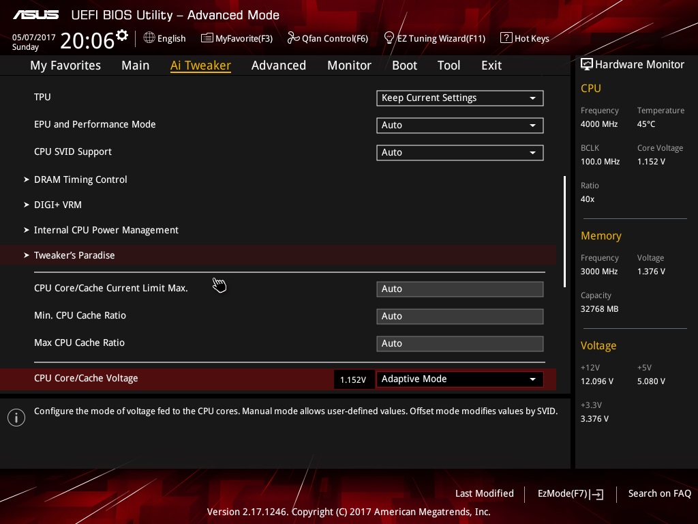Click the Qfan Control fan icon

pos(293,38)
